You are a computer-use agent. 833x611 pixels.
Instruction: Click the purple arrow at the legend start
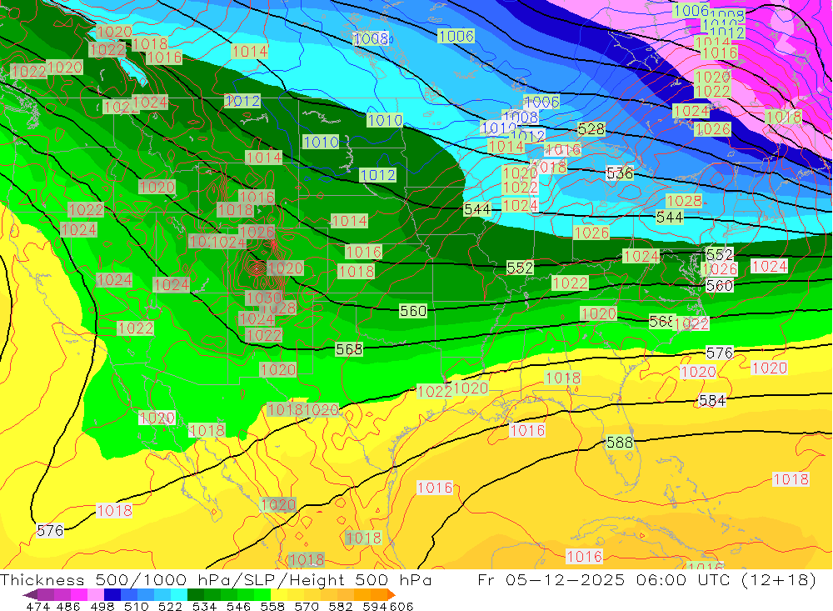click(x=30, y=594)
